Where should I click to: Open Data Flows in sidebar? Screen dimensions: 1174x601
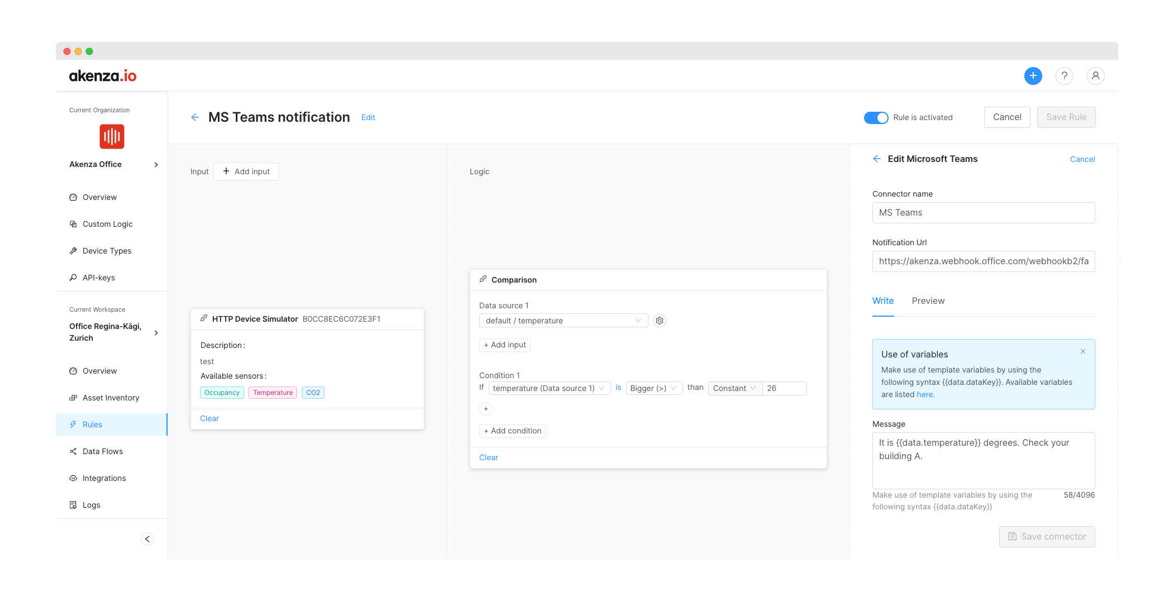click(x=112, y=451)
